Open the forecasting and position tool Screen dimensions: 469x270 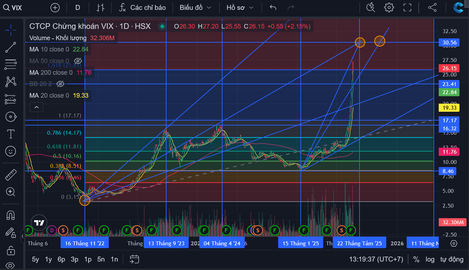[11, 99]
